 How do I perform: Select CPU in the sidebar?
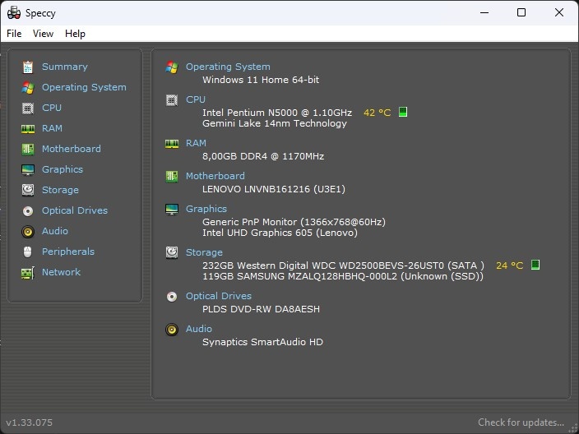(x=52, y=108)
